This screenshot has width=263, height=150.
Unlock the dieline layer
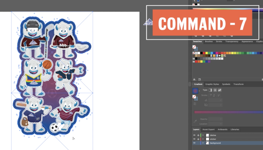tap(198, 135)
